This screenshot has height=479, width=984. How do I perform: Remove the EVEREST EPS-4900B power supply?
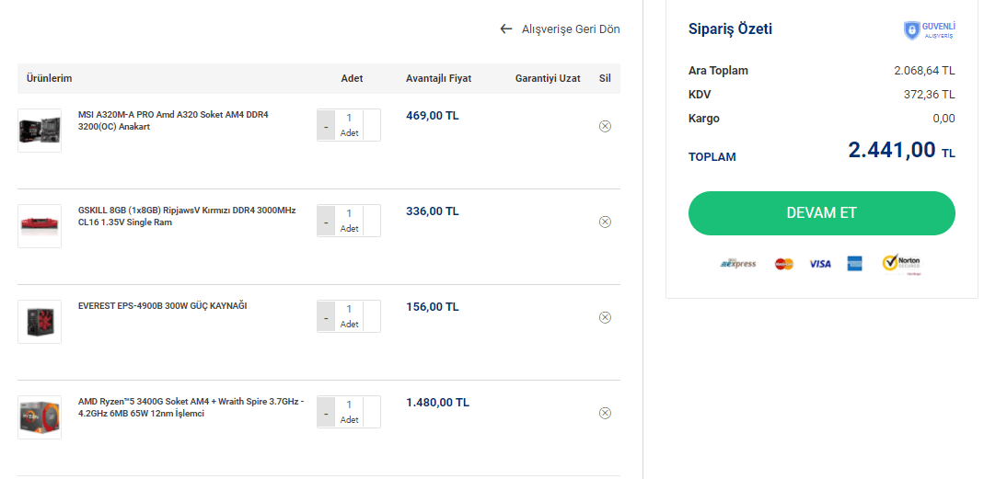click(x=605, y=317)
